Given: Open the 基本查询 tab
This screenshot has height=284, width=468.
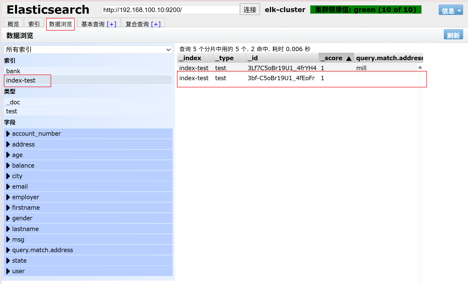Looking at the screenshot, I should tap(93, 24).
